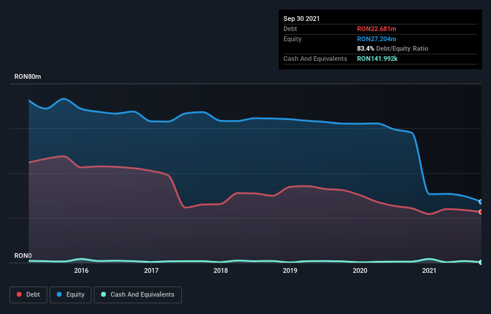Click the 2018 x-axis label
This screenshot has width=491, height=314.
pyautogui.click(x=221, y=270)
